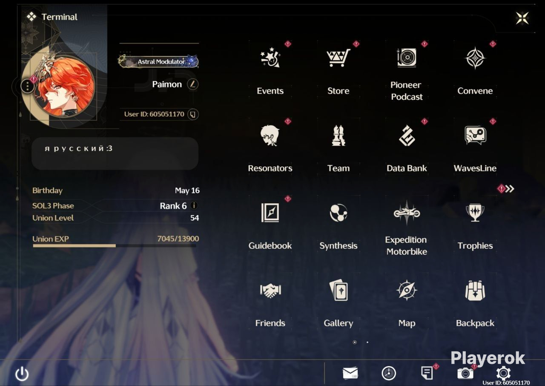The height and width of the screenshot is (386, 545).
Task: Open the Convene star icon
Action: point(475,58)
